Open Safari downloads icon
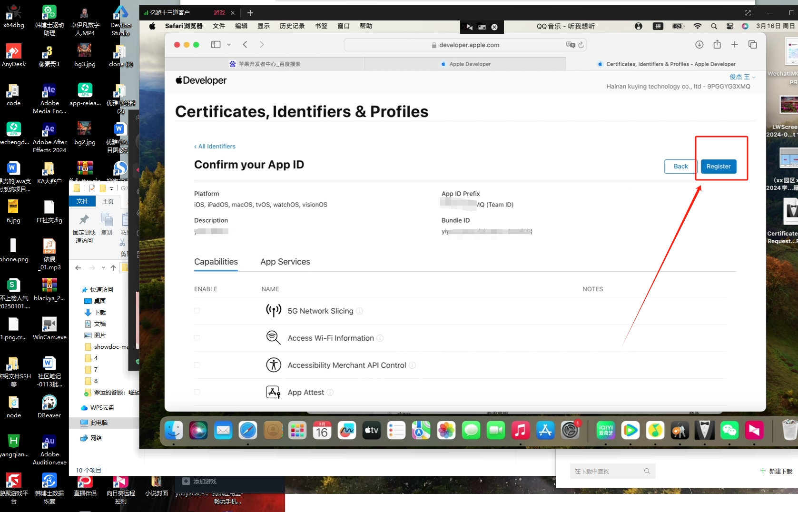The width and height of the screenshot is (798, 512). [699, 44]
